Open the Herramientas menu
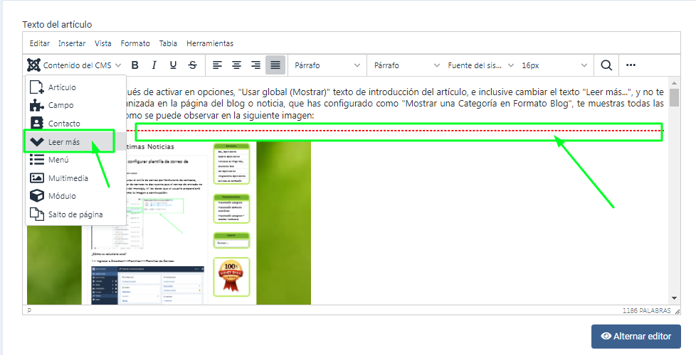Image resolution: width=696 pixels, height=355 pixels. (210, 43)
